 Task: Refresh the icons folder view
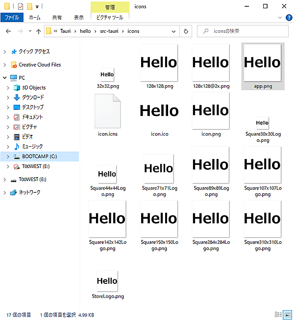[186, 31]
